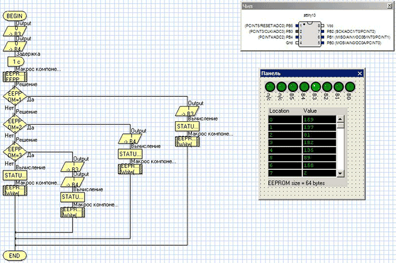Select STATU calculation in EEPROM=1 branch
Viewport: 396px width, 263px height.
187,126
